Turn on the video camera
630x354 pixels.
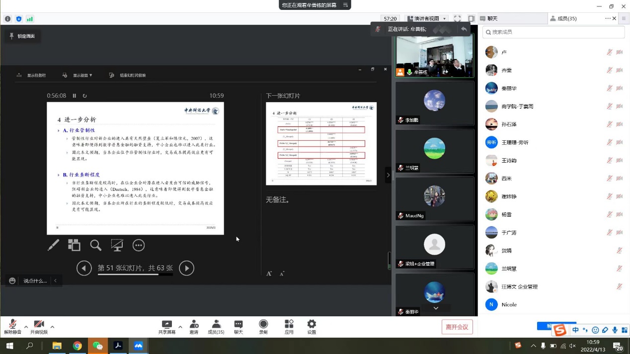pos(39,324)
